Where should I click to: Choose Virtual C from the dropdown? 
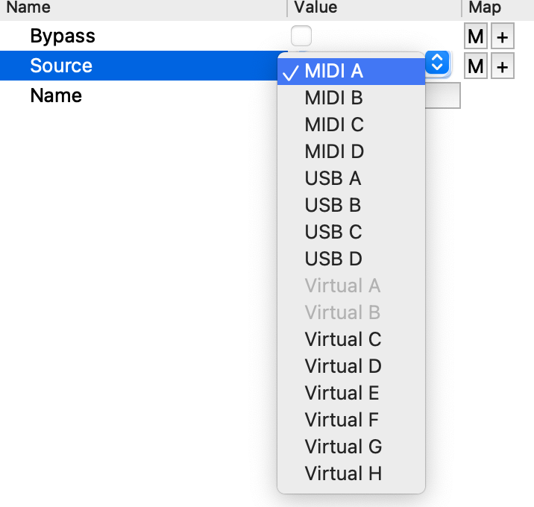(x=342, y=339)
